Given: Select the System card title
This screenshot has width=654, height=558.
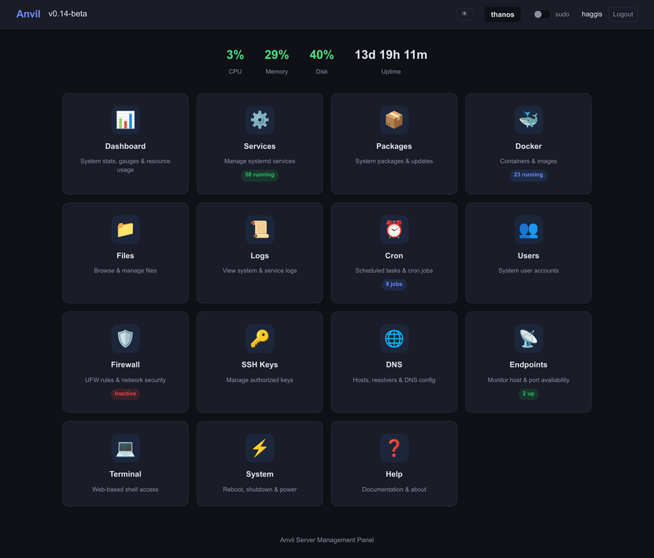Looking at the screenshot, I should pos(259,474).
